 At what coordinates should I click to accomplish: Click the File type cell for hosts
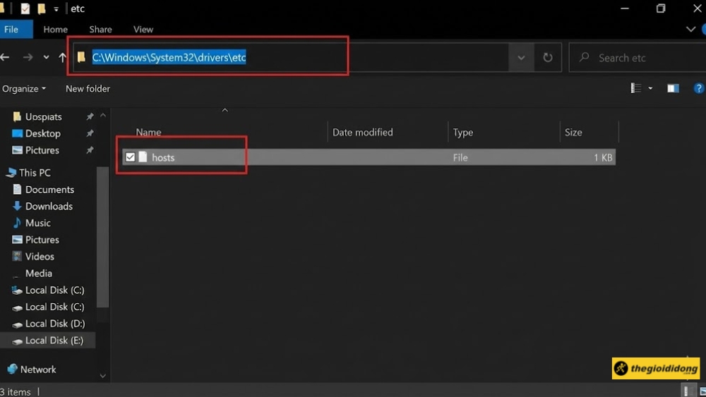(x=460, y=157)
